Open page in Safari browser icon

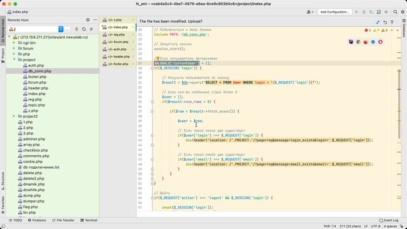373,42
